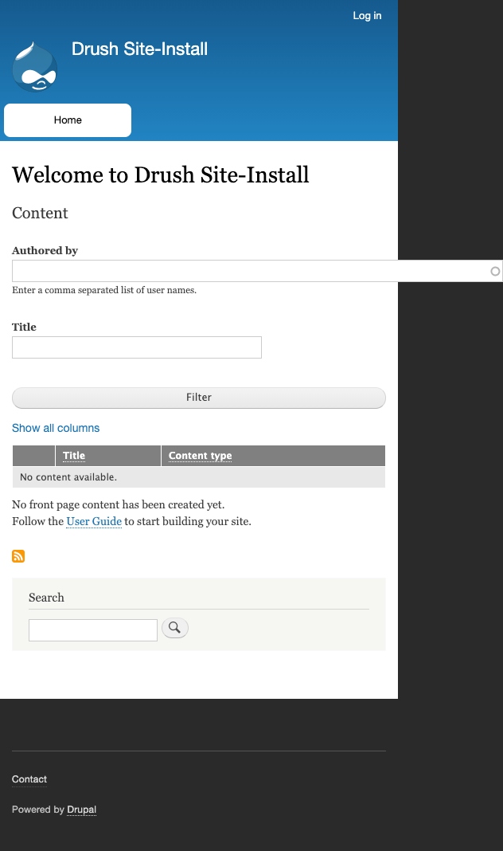Click inside the Search text box
503x851 pixels.
tap(92, 629)
